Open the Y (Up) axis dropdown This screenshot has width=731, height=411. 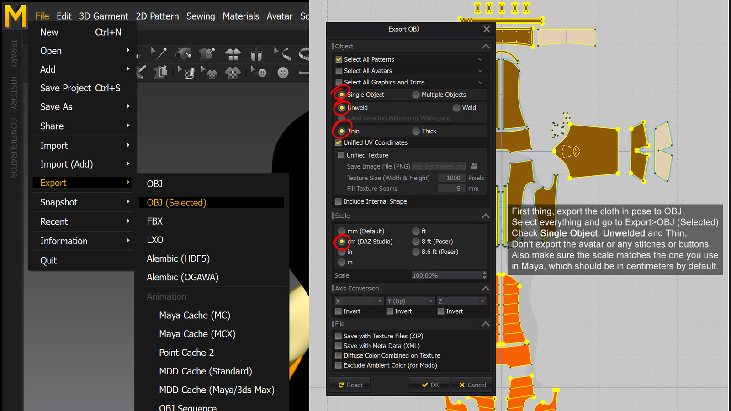pos(410,301)
